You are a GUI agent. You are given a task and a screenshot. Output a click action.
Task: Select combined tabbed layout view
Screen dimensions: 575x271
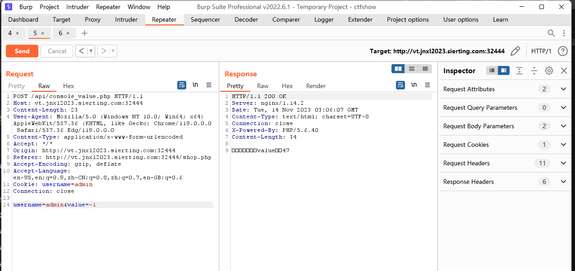coord(425,69)
